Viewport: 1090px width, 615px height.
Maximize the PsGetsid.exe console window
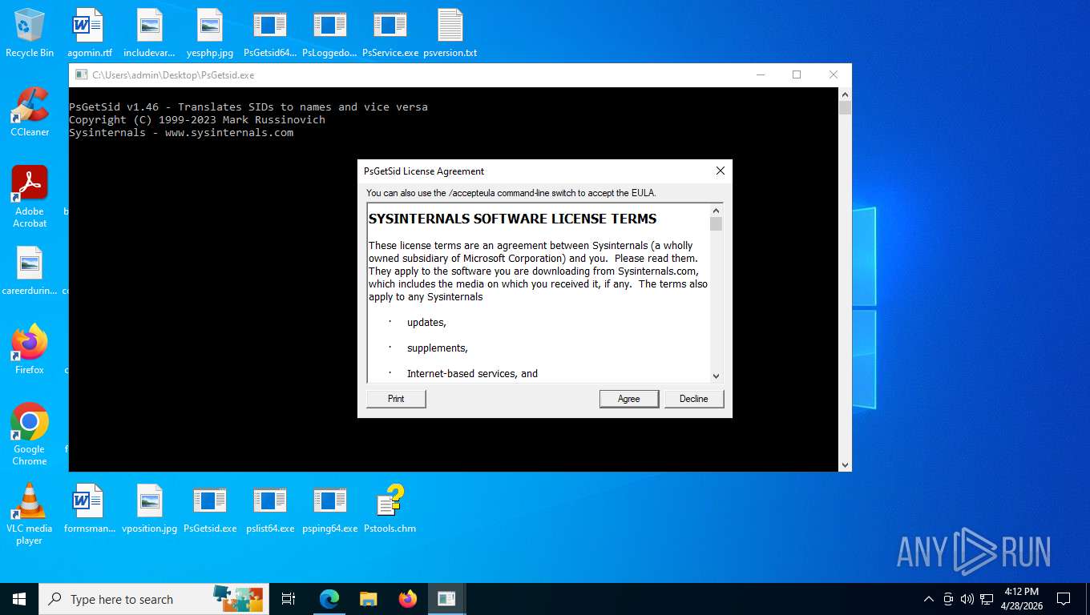[x=797, y=74]
